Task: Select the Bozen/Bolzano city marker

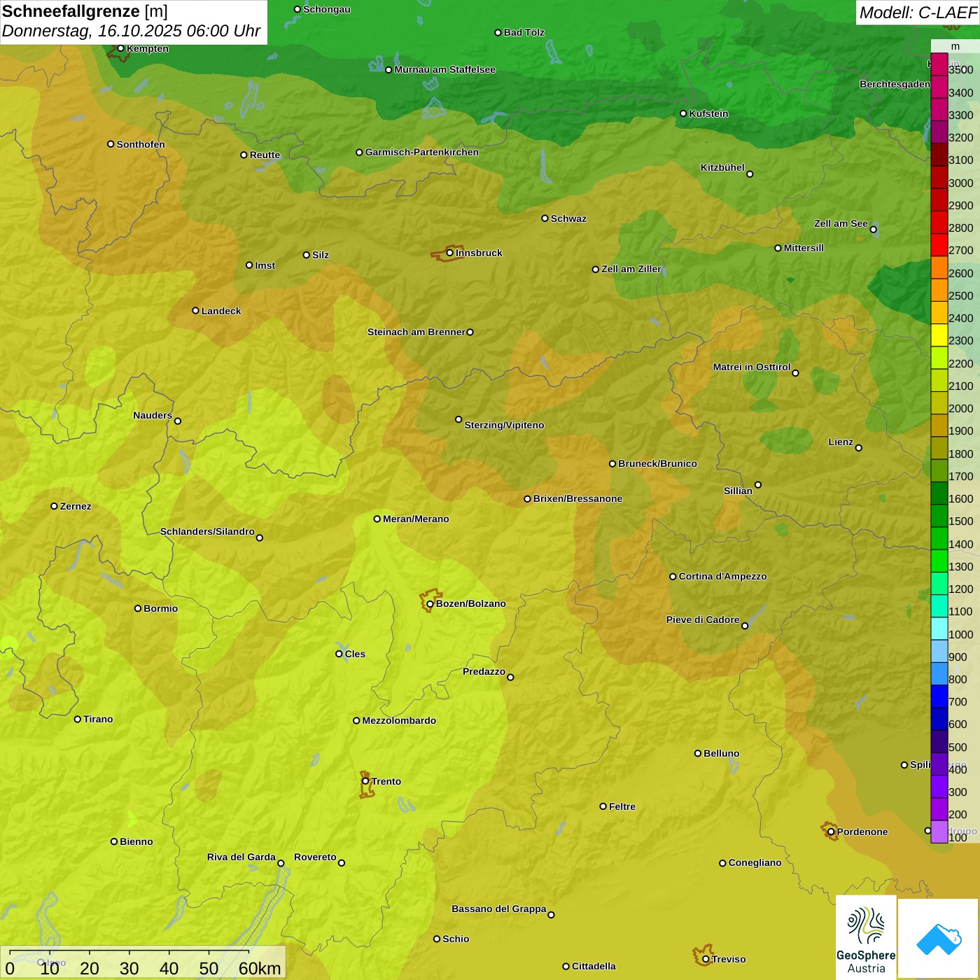Action: (x=430, y=603)
